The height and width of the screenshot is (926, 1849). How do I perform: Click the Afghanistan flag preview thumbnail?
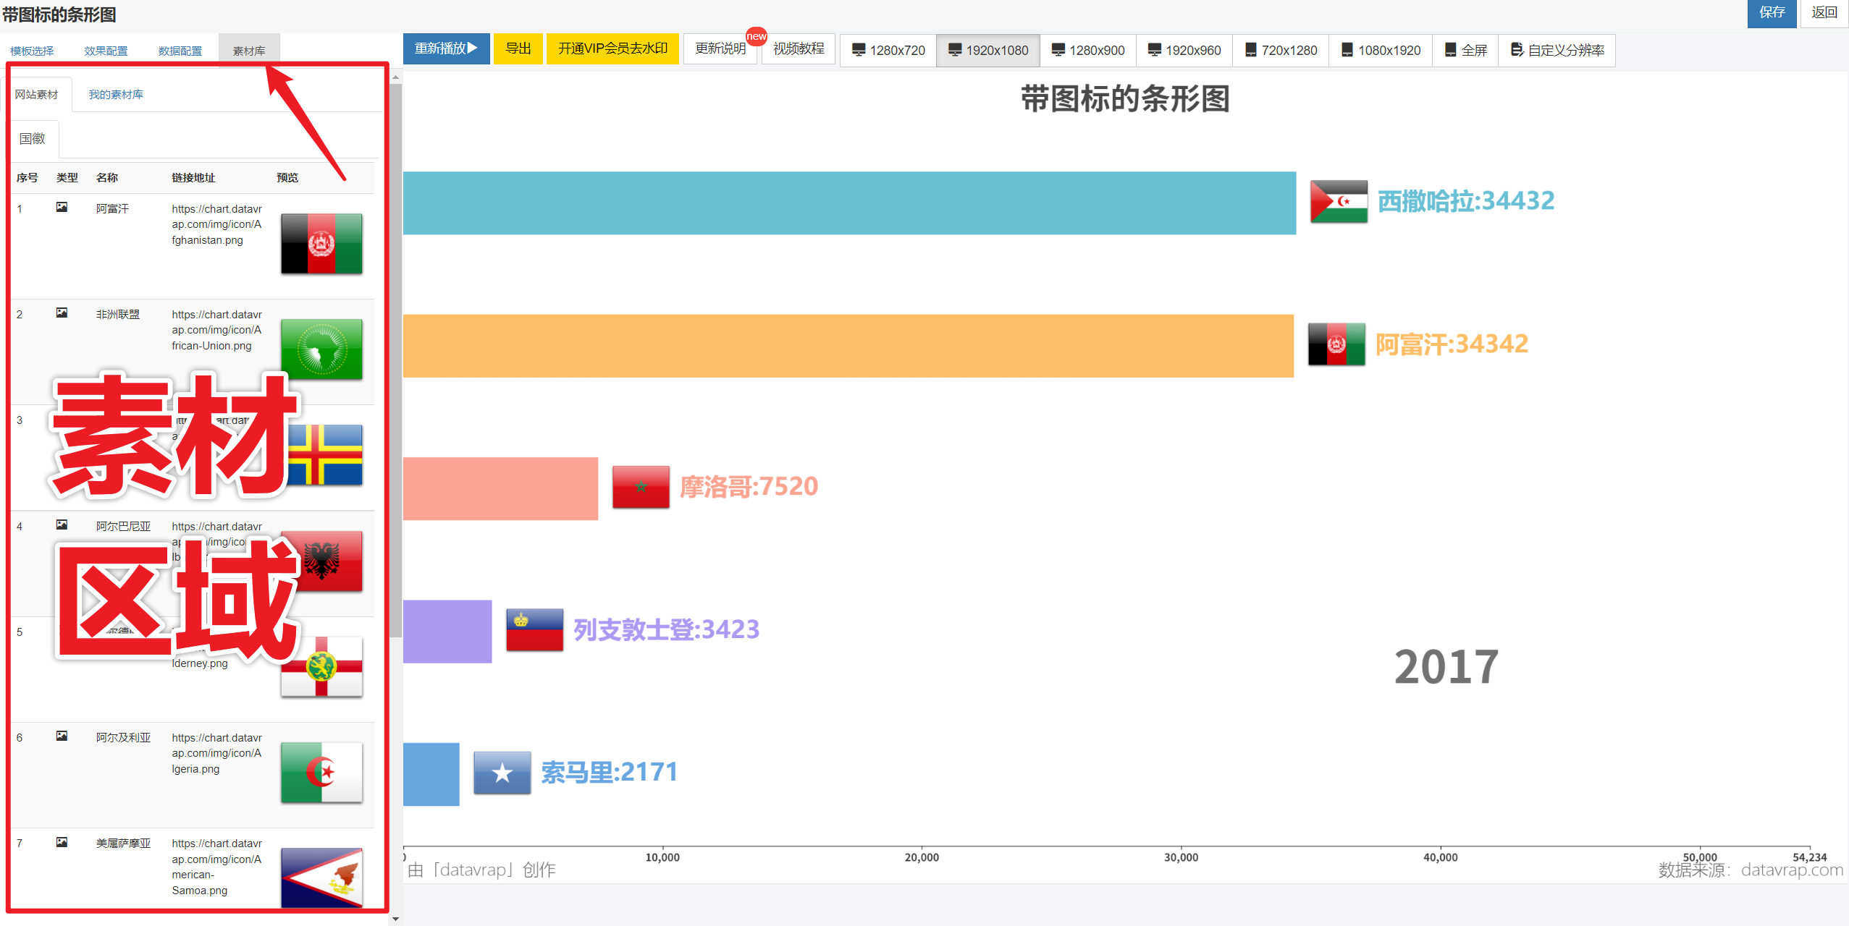click(x=321, y=243)
